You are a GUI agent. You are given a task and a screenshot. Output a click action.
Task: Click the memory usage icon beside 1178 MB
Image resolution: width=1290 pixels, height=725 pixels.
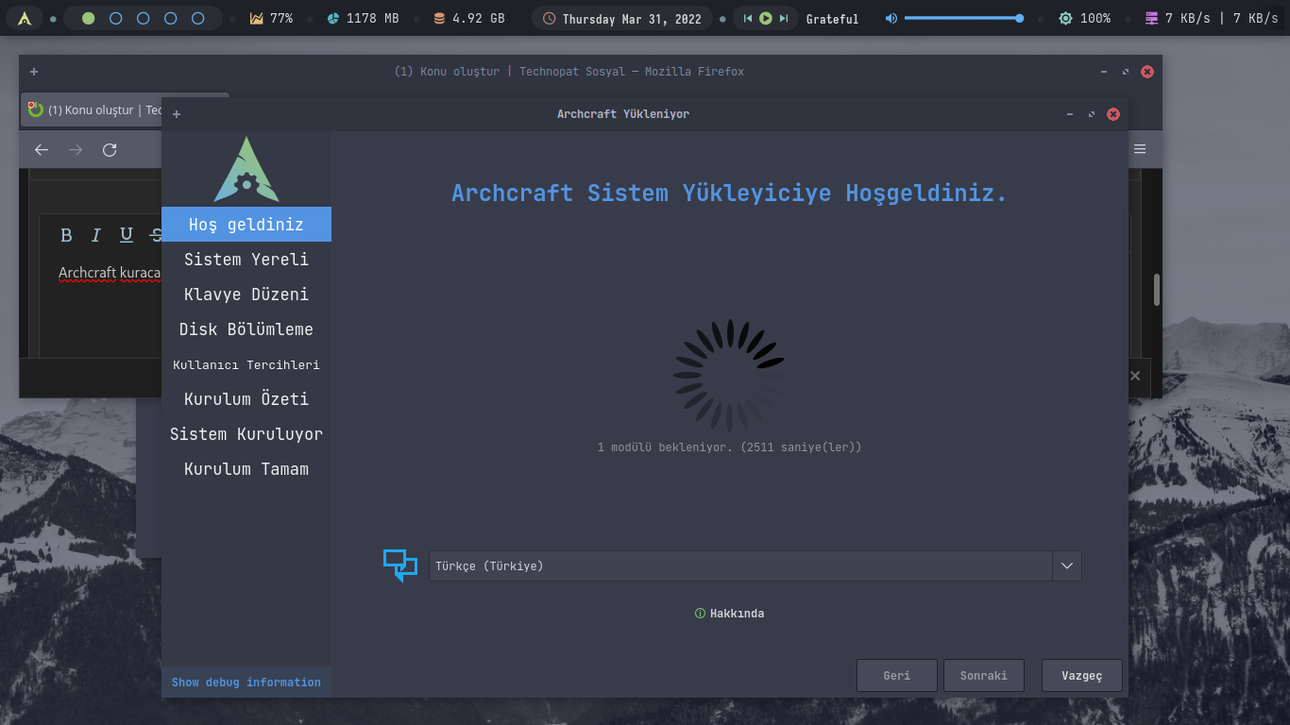click(333, 18)
